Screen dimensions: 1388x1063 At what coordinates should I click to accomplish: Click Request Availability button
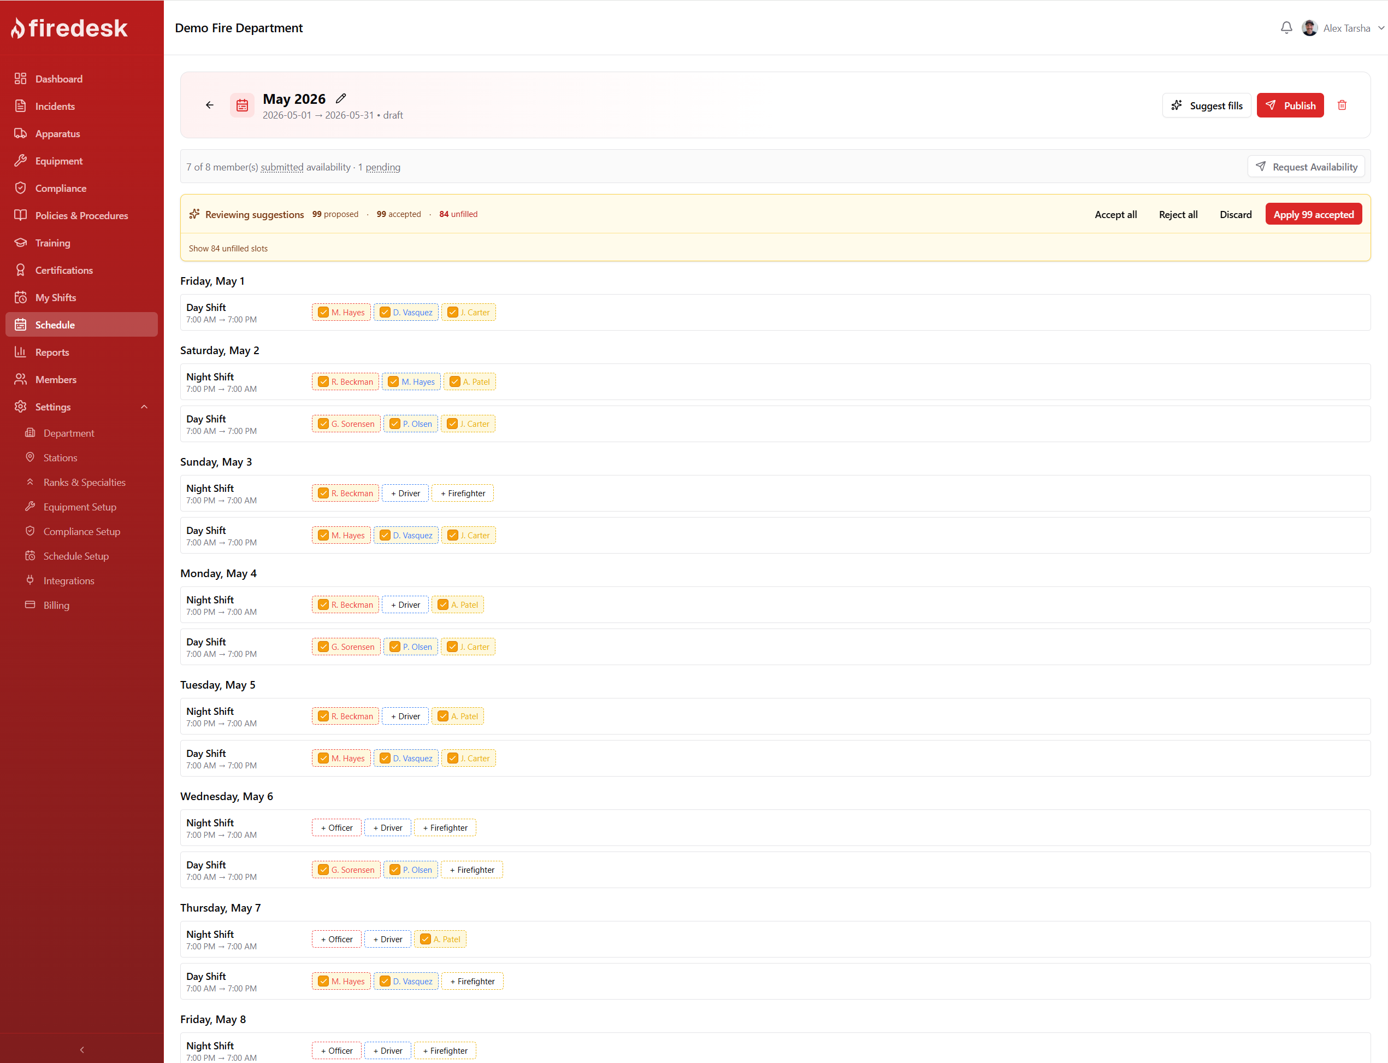(x=1306, y=167)
